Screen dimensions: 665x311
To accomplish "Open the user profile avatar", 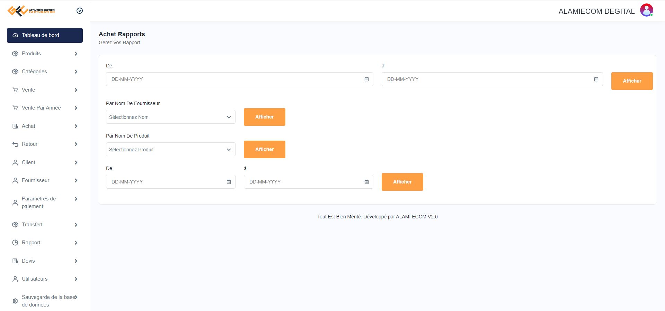I will (x=646, y=10).
